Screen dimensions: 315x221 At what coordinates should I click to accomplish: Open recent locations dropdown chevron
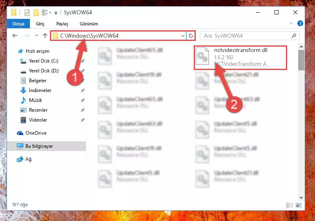click(36, 36)
